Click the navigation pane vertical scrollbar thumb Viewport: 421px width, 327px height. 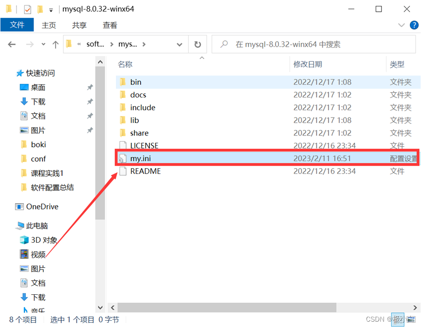coord(100,143)
